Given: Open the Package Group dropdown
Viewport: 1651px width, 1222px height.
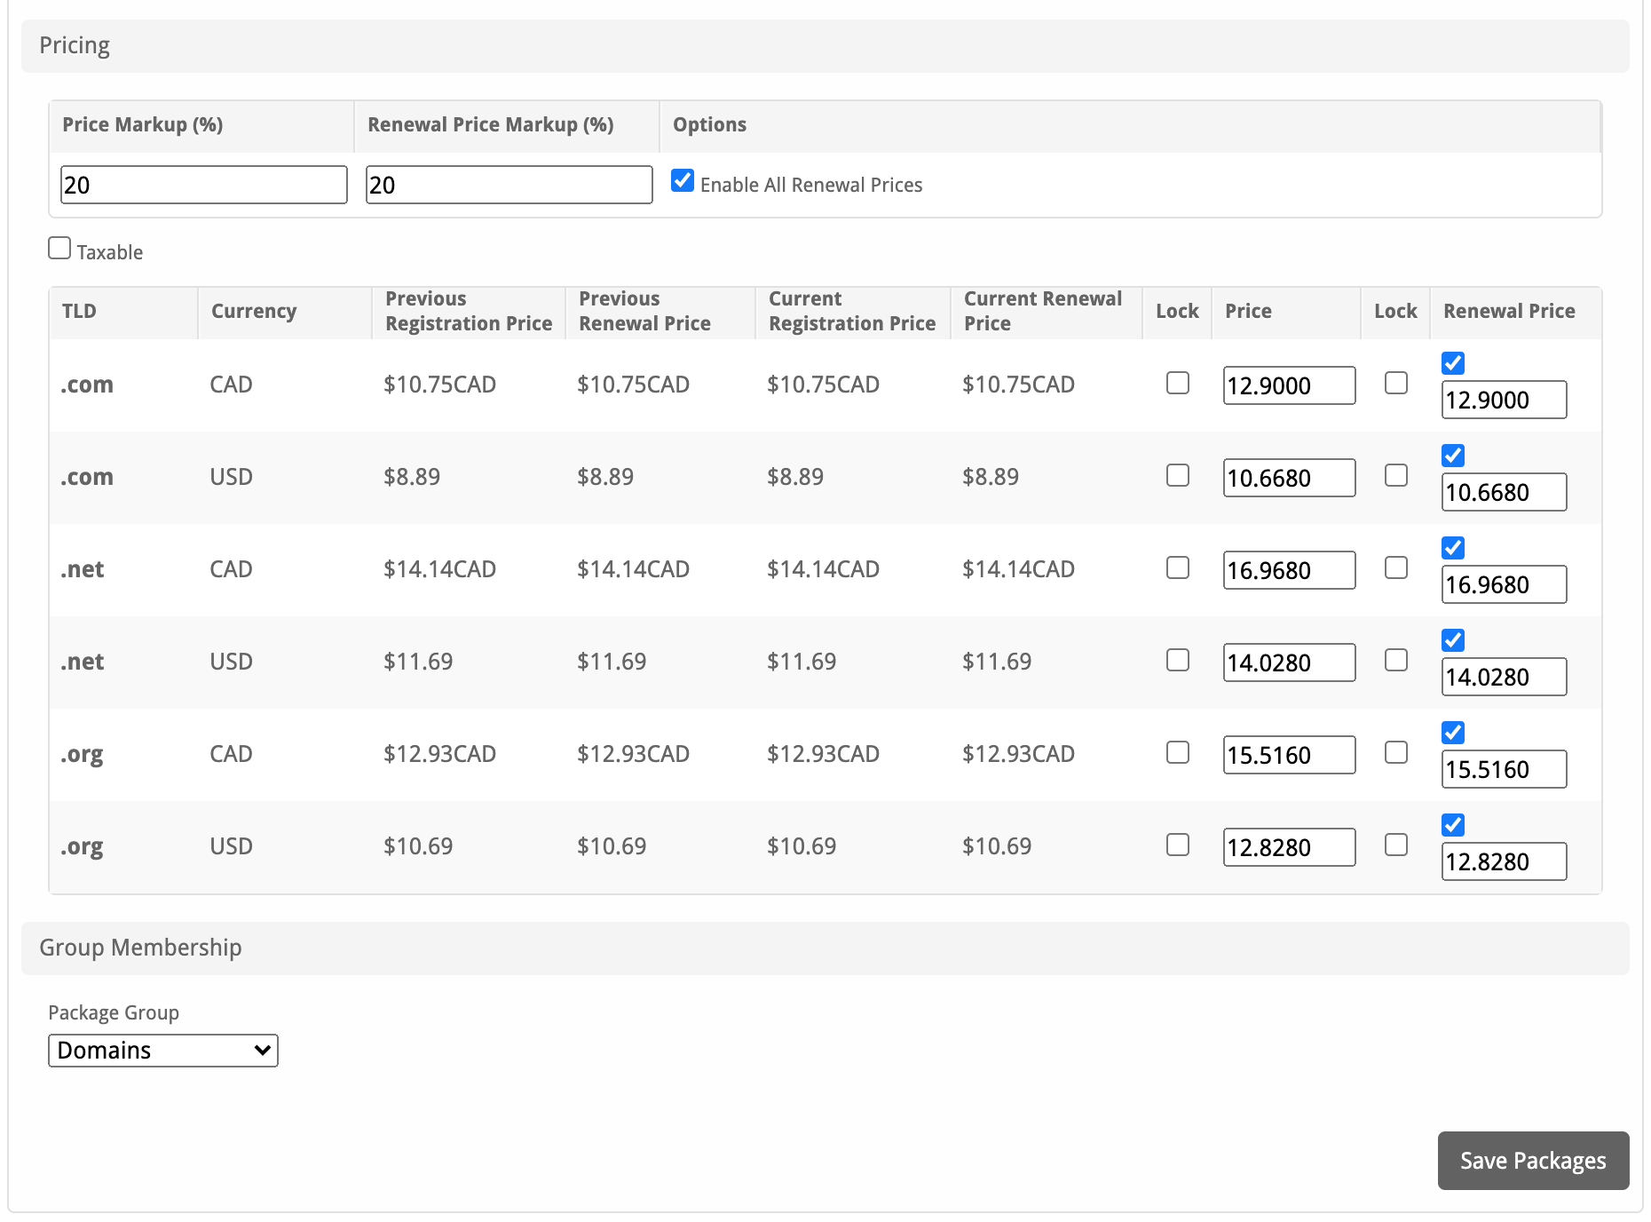Looking at the screenshot, I should click(x=162, y=1051).
